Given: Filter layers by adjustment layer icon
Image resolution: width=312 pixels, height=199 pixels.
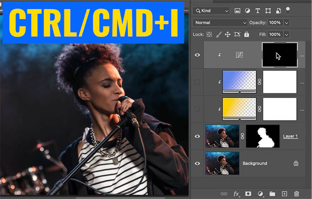Looking at the screenshot, I should pyautogui.click(x=248, y=11).
